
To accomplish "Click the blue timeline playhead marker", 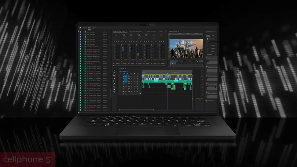I will click(167, 73).
